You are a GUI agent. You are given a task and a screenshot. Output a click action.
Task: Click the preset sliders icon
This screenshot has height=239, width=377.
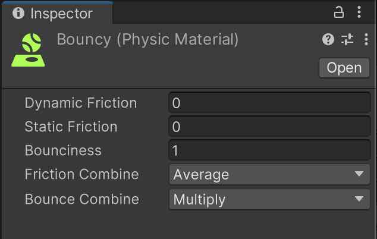pyautogui.click(x=347, y=40)
